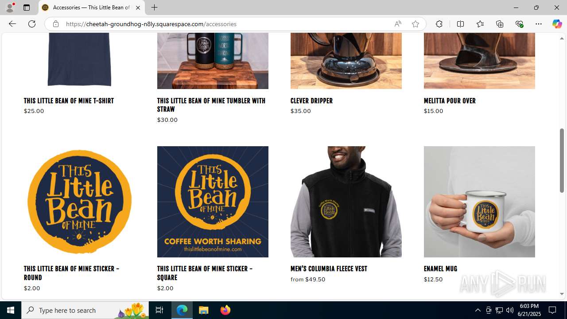Open the Extensions puzzle icon

pyautogui.click(x=439, y=24)
